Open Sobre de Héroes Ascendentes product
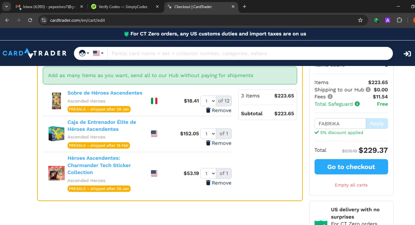The height and width of the screenshot is (225, 415). click(105, 93)
